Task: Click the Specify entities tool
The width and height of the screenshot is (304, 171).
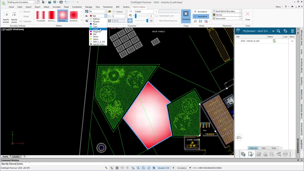Action: (x=6, y=17)
